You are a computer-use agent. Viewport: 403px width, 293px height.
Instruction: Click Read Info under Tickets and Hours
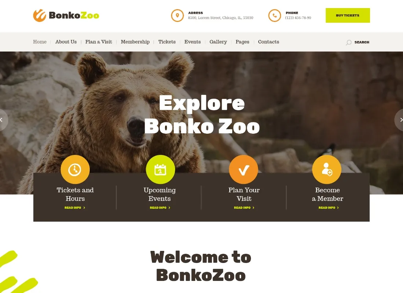tap(75, 208)
